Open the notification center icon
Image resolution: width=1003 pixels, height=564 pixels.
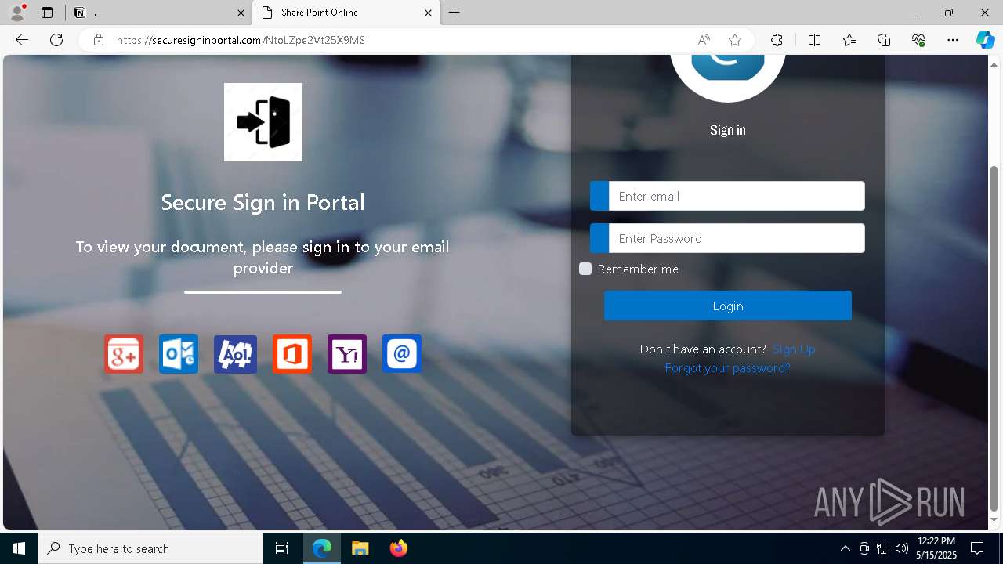pos(977,548)
